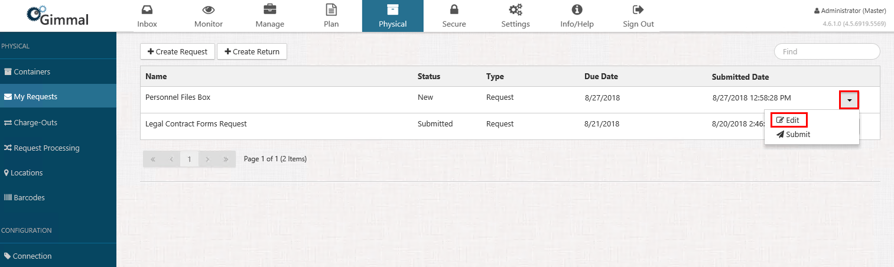The height and width of the screenshot is (267, 894).
Task: Choose Submit from the dropdown menu
Action: (x=794, y=134)
